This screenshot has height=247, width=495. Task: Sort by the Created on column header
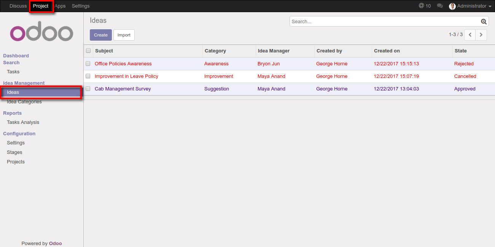pos(412,51)
